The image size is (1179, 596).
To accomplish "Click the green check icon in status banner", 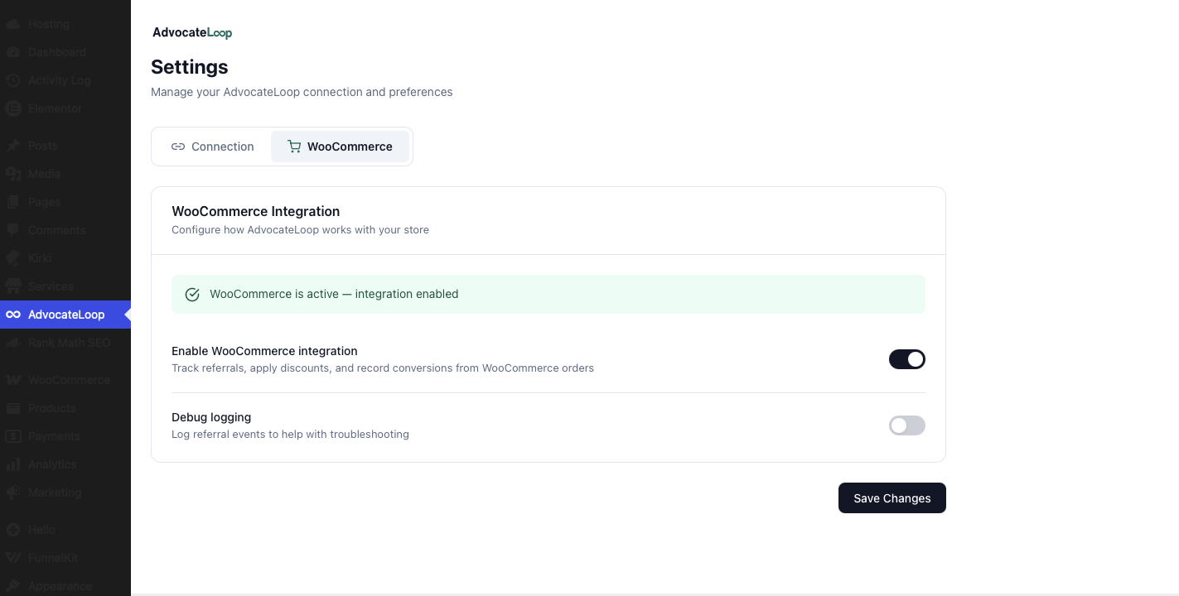I will click(x=192, y=295).
